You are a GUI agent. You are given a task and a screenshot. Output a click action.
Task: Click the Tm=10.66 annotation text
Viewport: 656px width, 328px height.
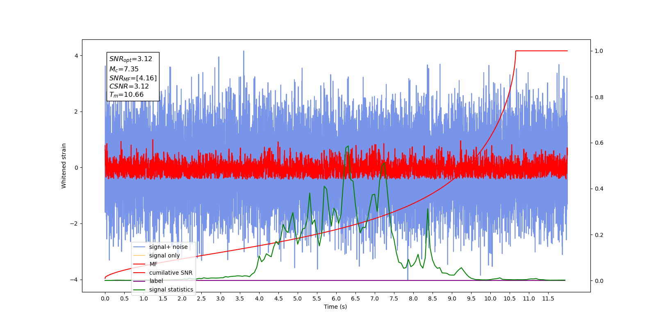(126, 95)
